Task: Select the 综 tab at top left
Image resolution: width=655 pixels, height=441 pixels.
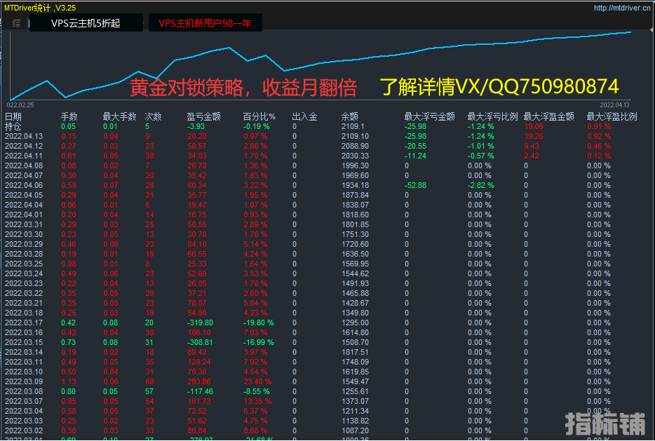Action: (x=16, y=23)
